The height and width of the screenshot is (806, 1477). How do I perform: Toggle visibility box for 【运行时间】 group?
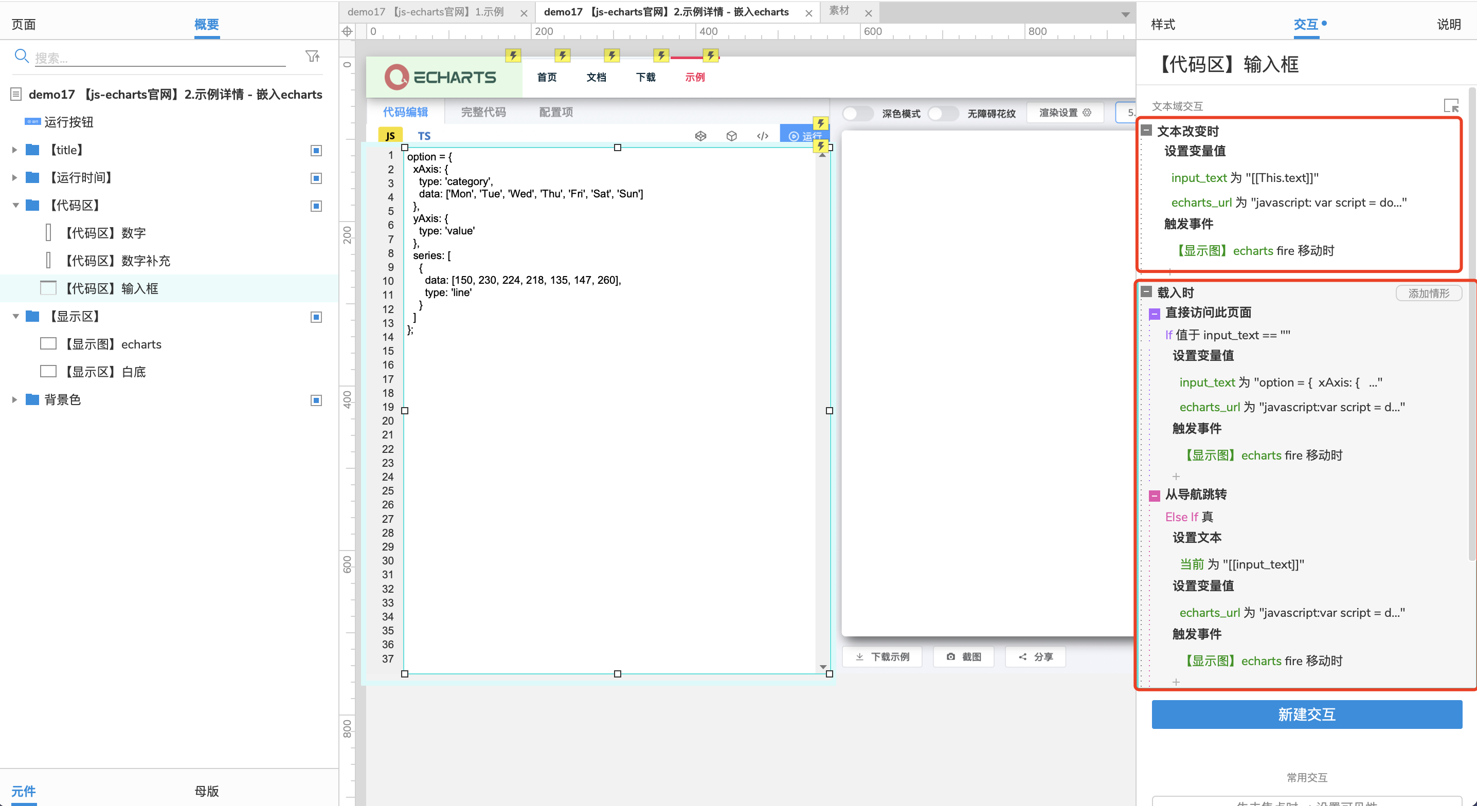coord(316,178)
